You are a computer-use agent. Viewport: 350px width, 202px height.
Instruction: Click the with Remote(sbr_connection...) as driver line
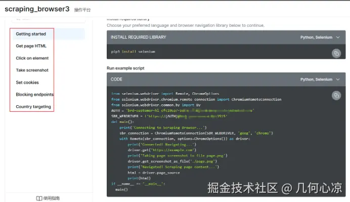pos(185,139)
